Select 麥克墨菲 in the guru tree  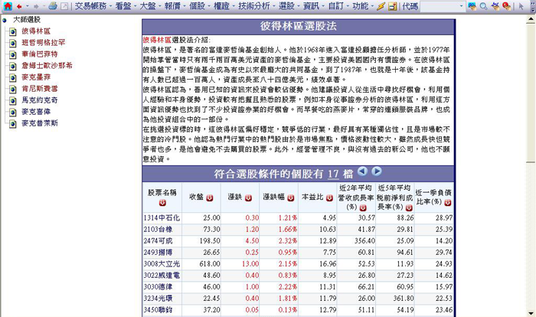point(36,77)
